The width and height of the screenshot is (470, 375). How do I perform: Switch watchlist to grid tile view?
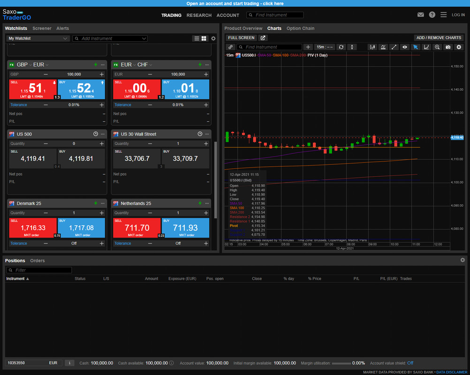coord(204,38)
